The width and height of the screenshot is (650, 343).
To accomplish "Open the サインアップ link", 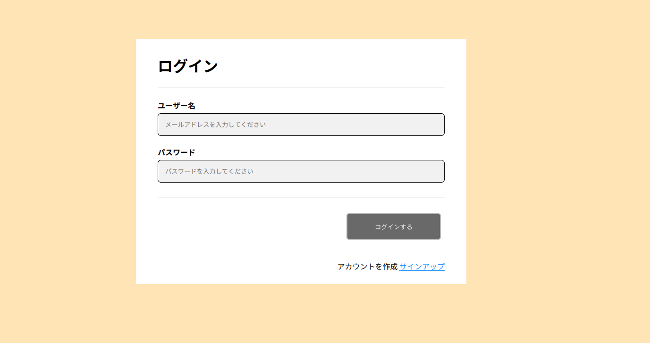I will tap(422, 267).
